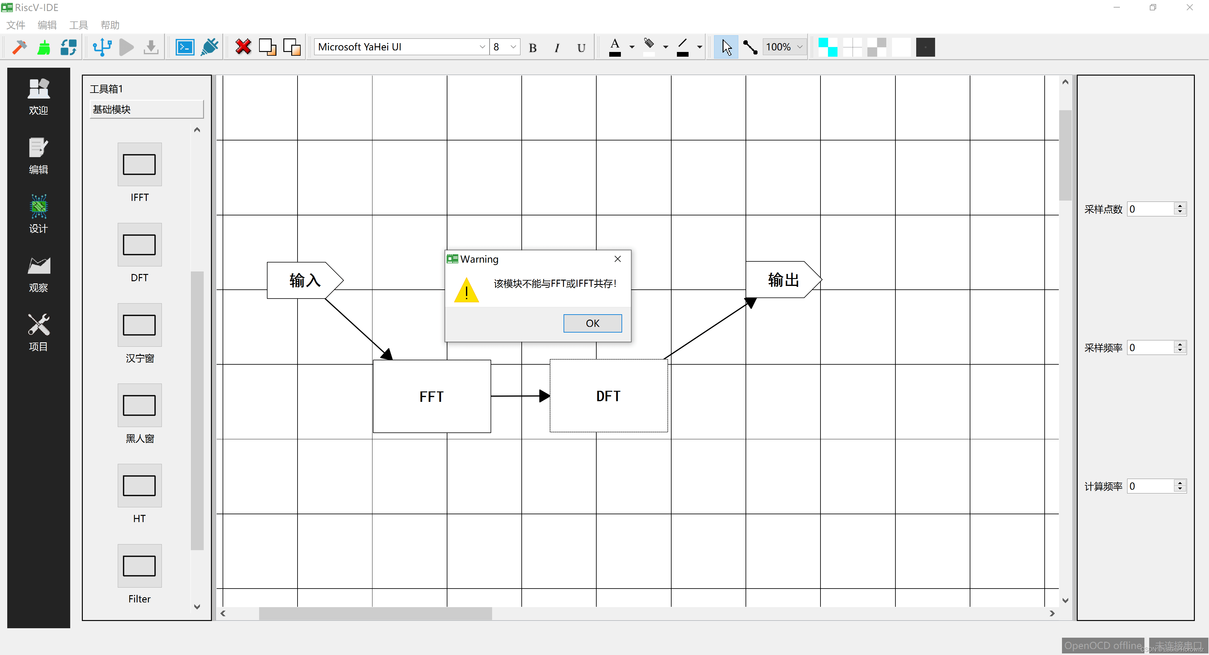Expand the font color dropdown arrow
The image size is (1209, 655).
pyautogui.click(x=632, y=47)
